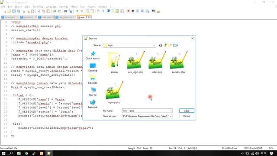Click the Save All toolbar icon
Screen dimensions: 277x156
coord(18,11)
